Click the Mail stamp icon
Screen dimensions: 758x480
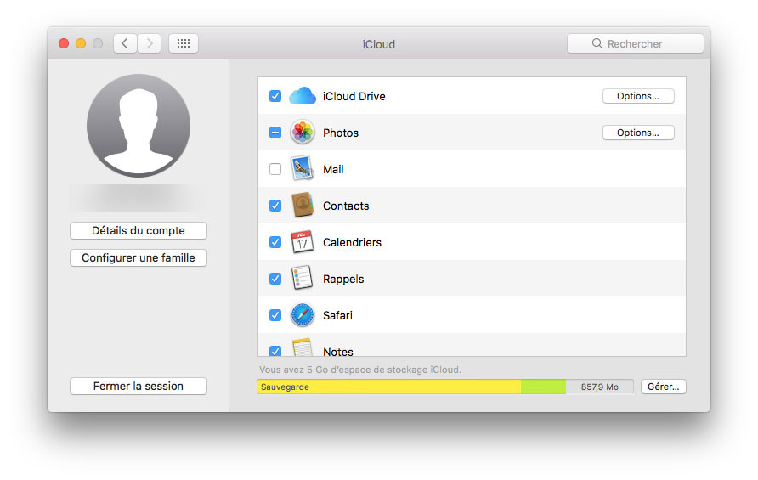coord(302,169)
